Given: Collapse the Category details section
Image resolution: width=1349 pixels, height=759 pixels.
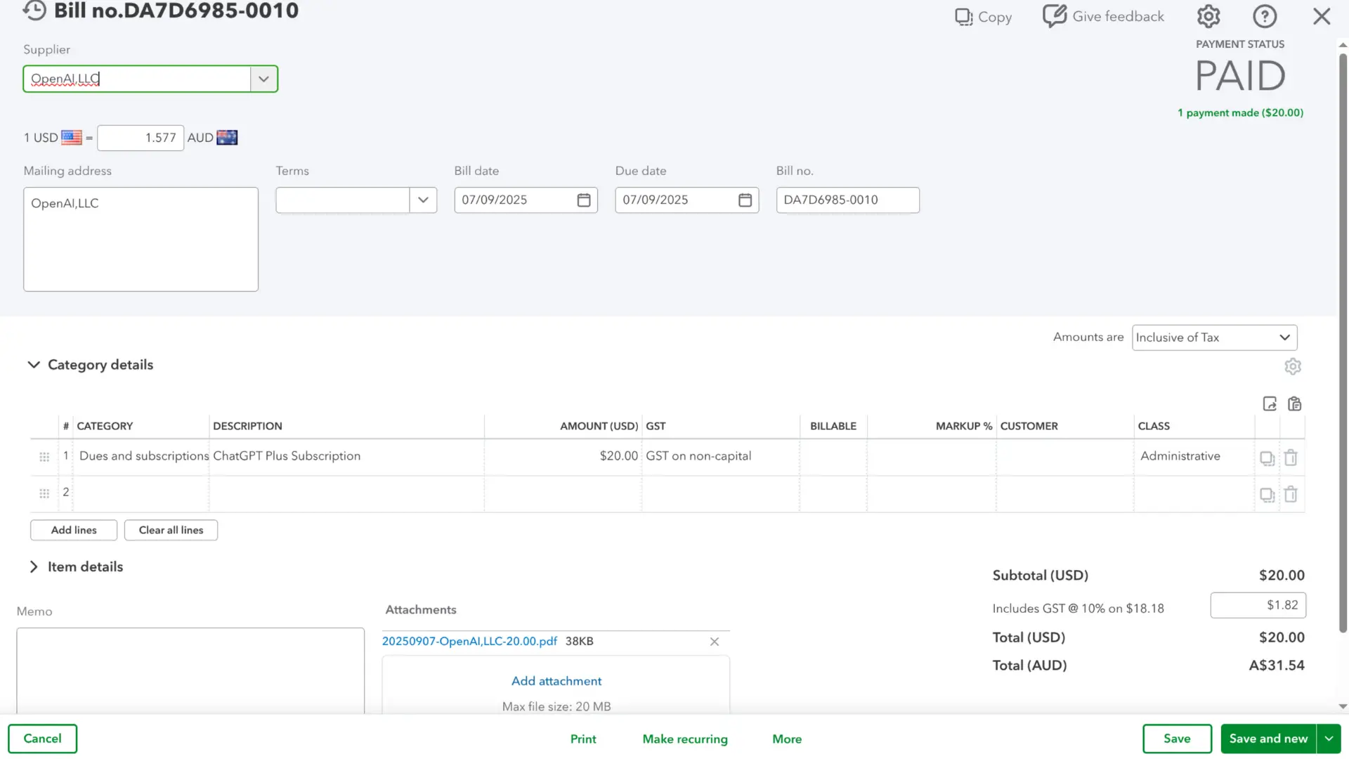Looking at the screenshot, I should pos(34,365).
